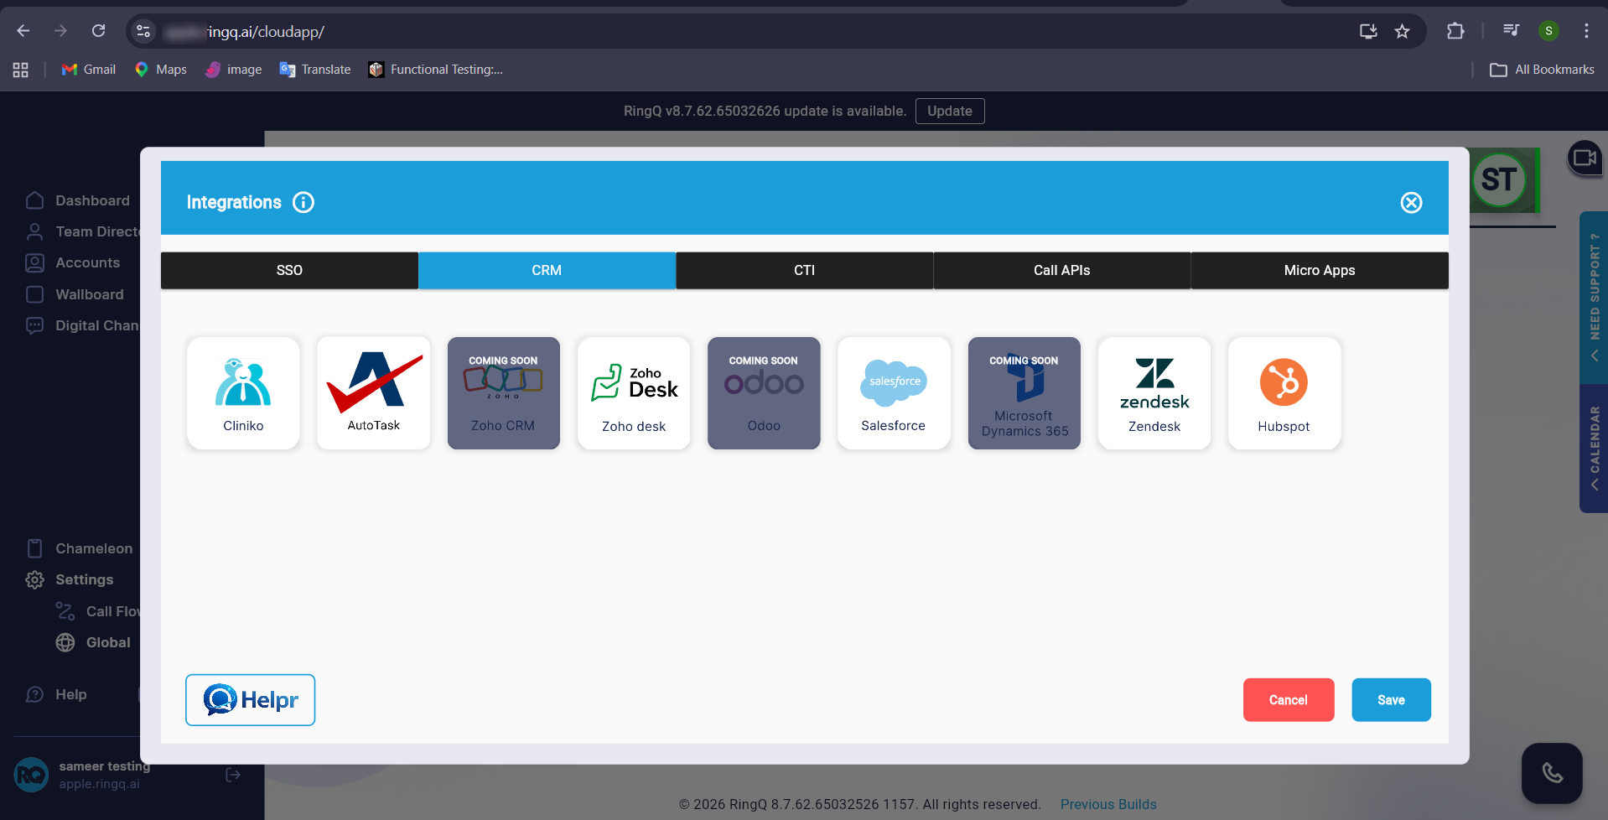Save the integration settings
This screenshot has height=820, width=1608.
tap(1392, 700)
